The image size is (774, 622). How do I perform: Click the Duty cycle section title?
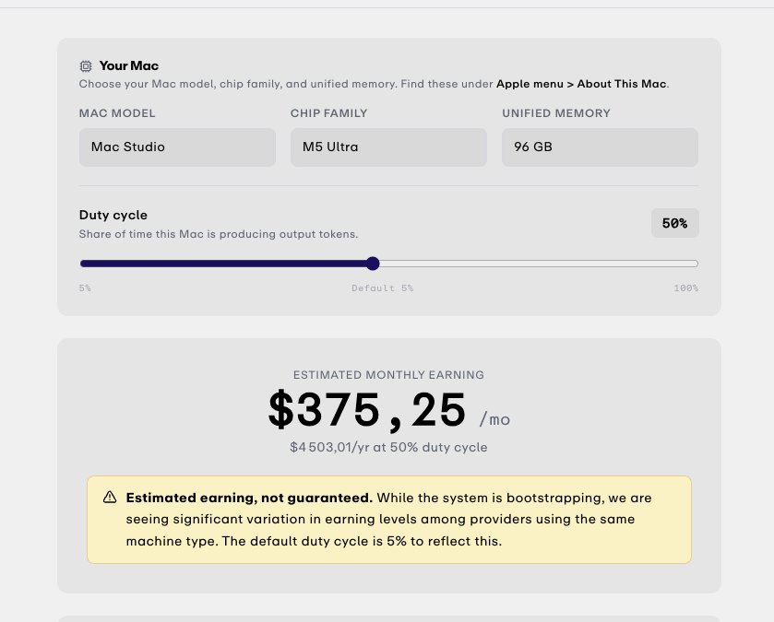pos(113,215)
